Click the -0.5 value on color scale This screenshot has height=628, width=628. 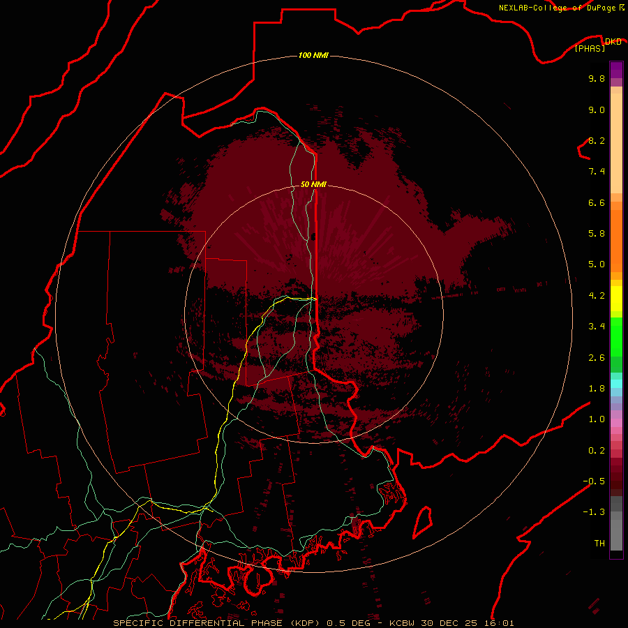click(594, 481)
